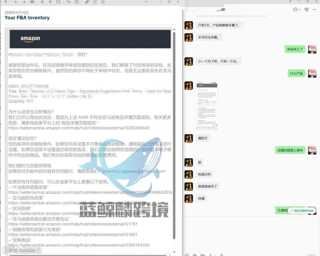Screen dimensions: 320x256
Task: Go to previous image with back arrow
Action: (16, 2)
